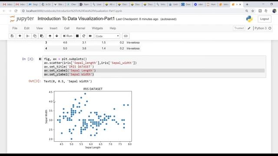
Task: Click the browser forward arrow
Action: pyautogui.click(x=10, y=11)
